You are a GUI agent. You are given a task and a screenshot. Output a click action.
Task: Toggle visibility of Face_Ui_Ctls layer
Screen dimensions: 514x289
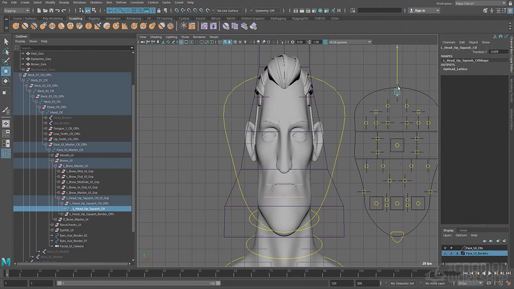point(445,248)
